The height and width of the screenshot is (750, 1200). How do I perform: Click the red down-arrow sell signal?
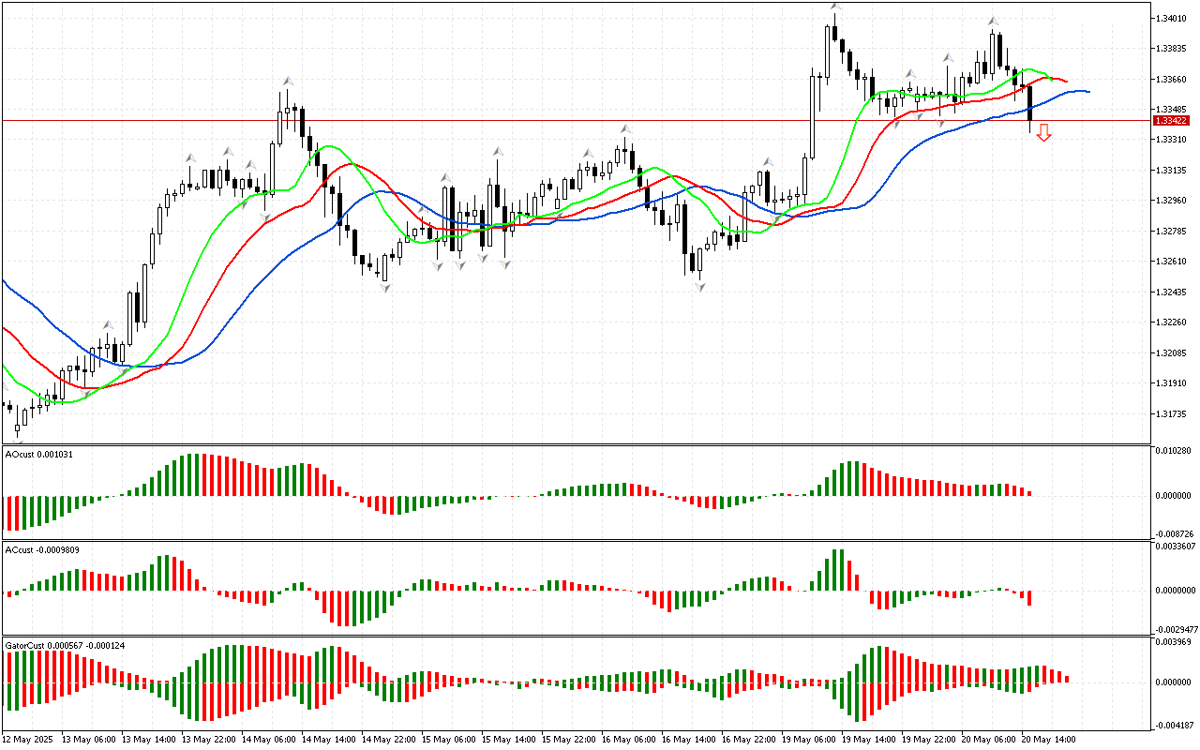click(1043, 132)
